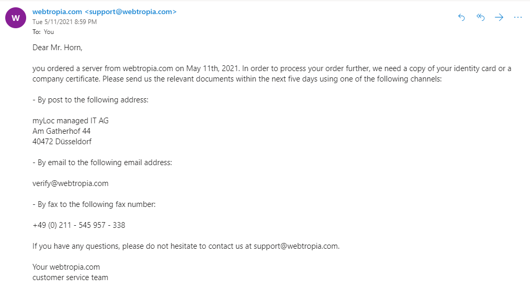Click the By post to the following address line

[x=91, y=100]
